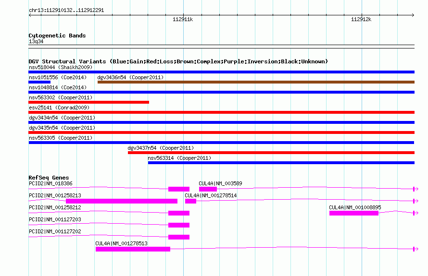Open PCID2|NM_001258213 transcript label
The image size is (428, 276).
point(55,195)
